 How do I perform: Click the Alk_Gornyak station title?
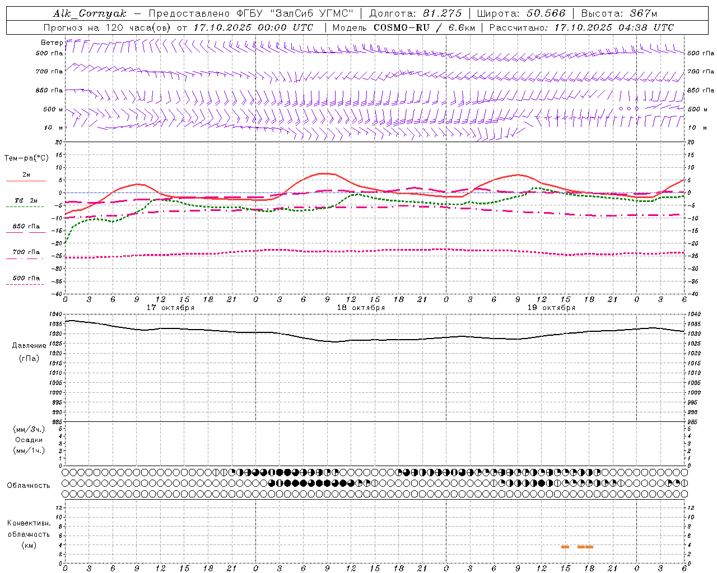coord(90,13)
